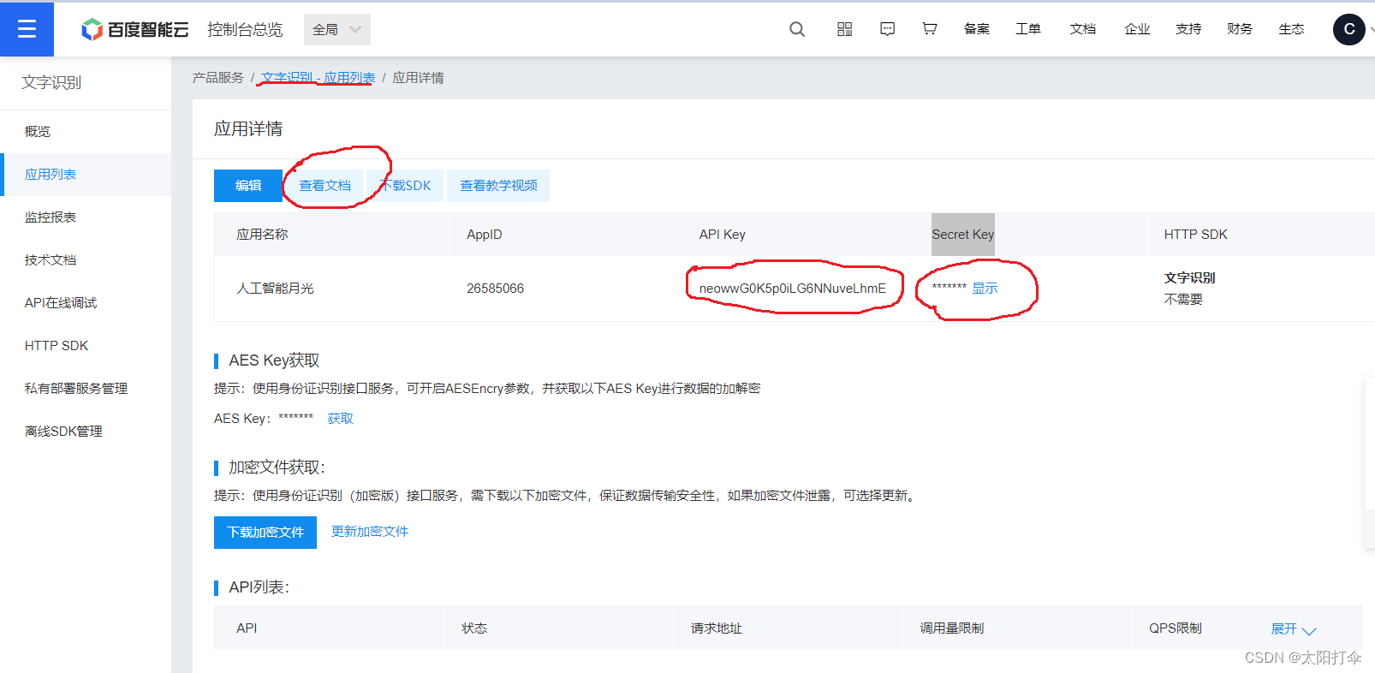Click the QPS限制 column header
The image size is (1375, 673).
pyautogui.click(x=1176, y=628)
